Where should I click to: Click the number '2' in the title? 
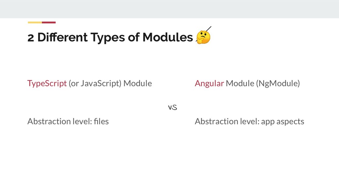pos(30,38)
